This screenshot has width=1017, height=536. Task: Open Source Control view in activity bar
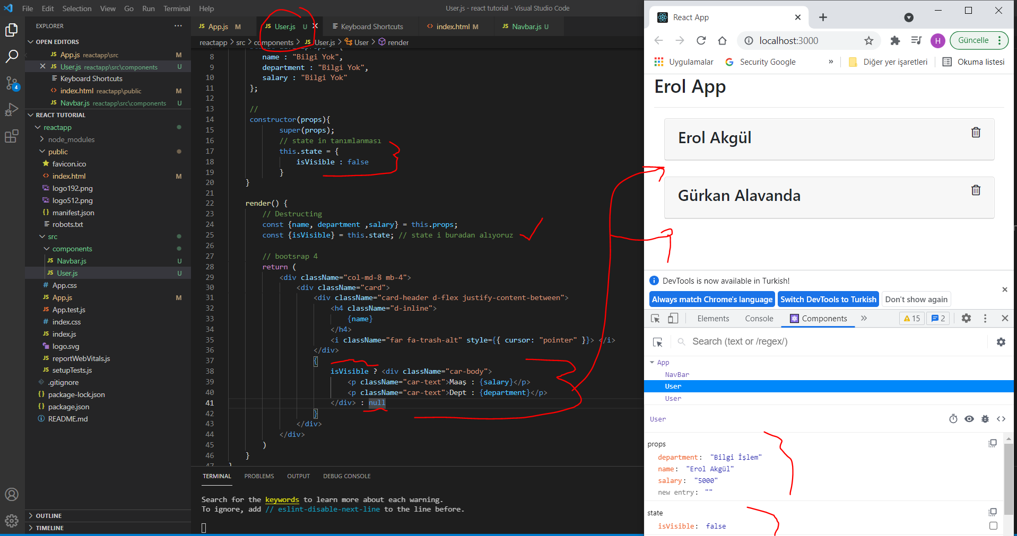pyautogui.click(x=12, y=83)
